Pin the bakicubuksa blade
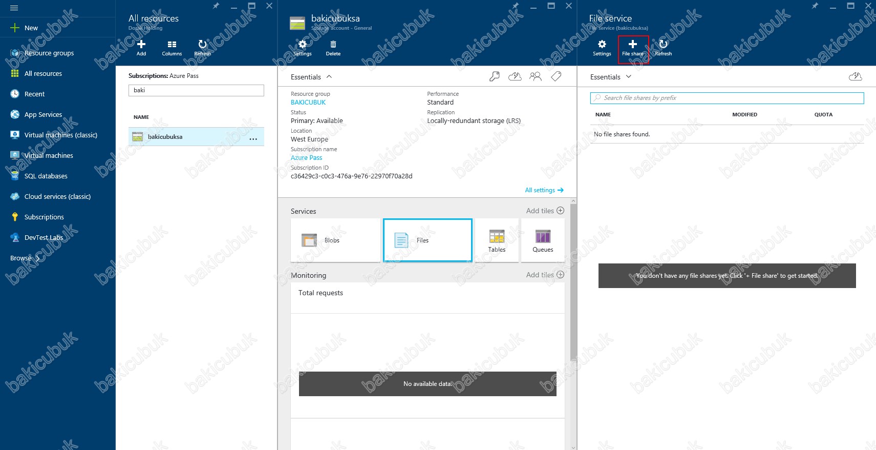 point(516,6)
